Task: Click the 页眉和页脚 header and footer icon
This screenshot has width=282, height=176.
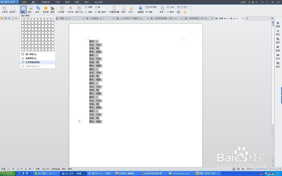Action: pyautogui.click(x=114, y=8)
